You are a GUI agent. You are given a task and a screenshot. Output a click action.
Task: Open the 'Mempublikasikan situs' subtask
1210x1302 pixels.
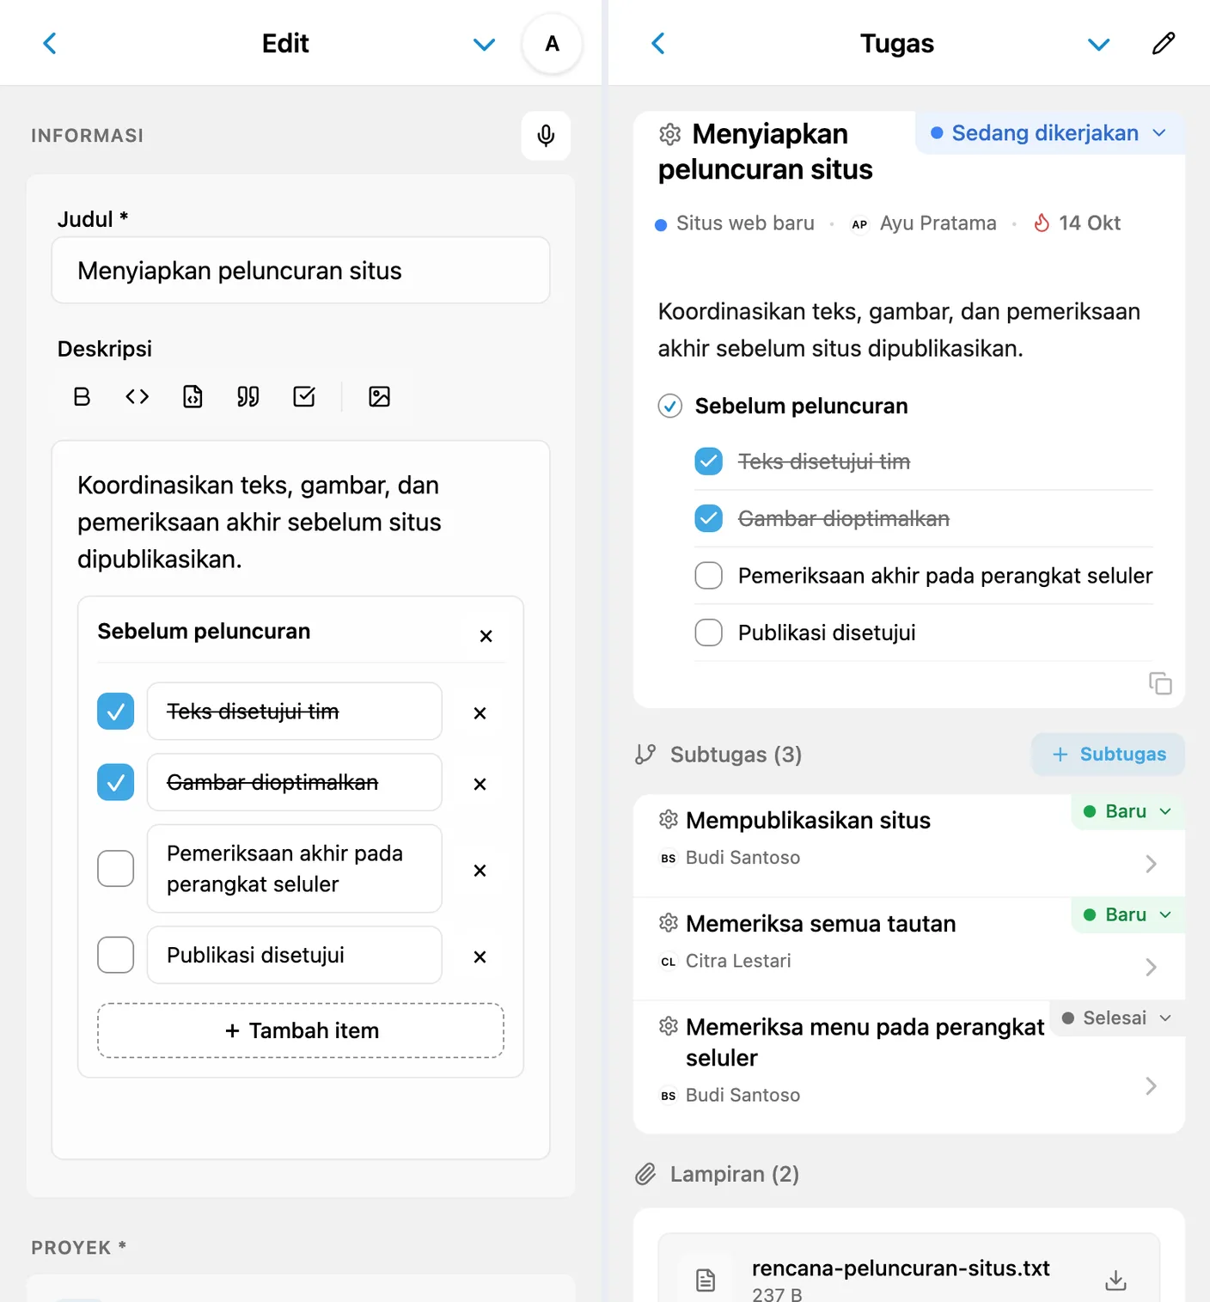pyautogui.click(x=909, y=846)
